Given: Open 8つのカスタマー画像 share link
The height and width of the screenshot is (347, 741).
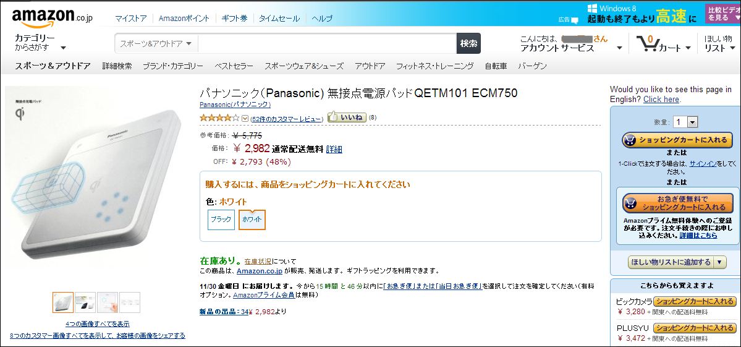Looking at the screenshot, I should [x=98, y=336].
